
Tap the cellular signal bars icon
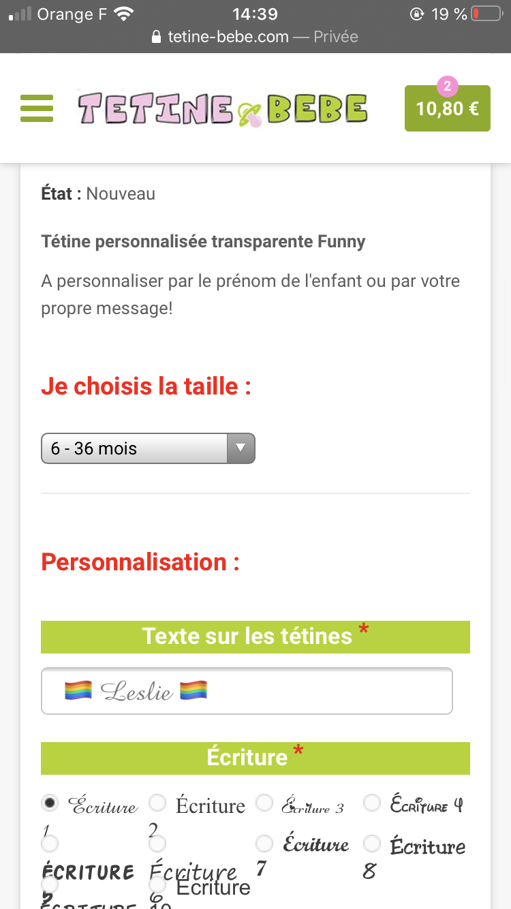coord(20,14)
